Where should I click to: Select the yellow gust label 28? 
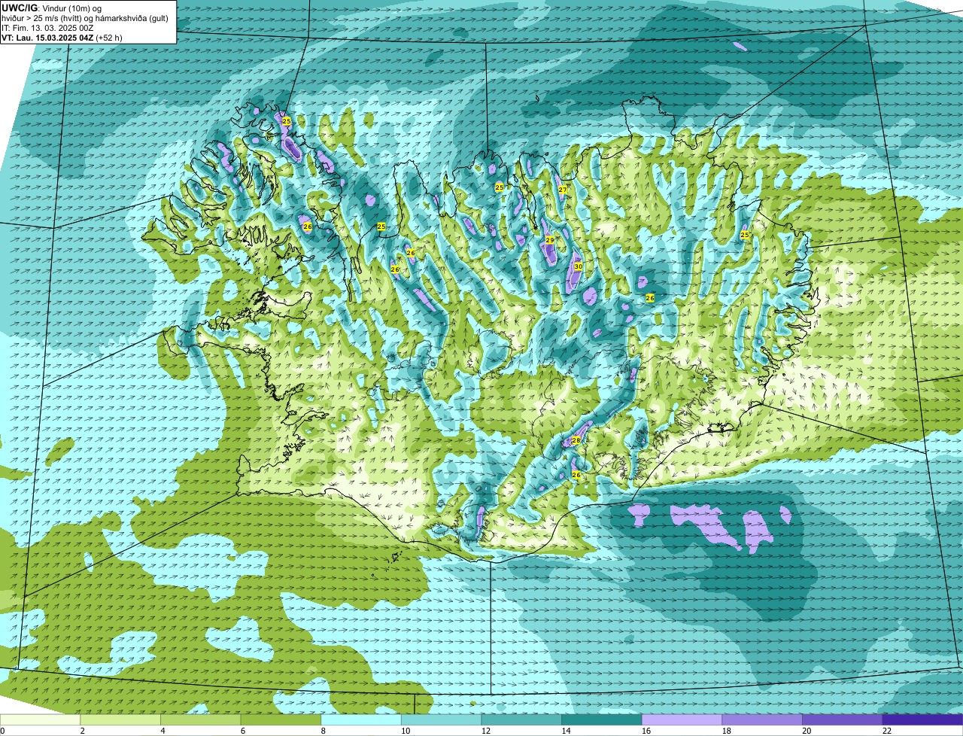[576, 439]
